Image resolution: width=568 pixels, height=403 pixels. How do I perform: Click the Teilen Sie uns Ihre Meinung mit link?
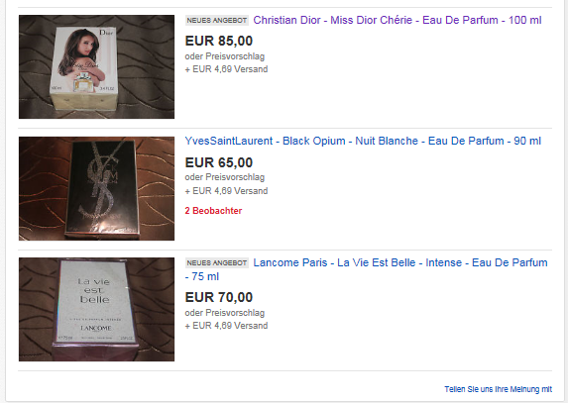[x=498, y=389]
